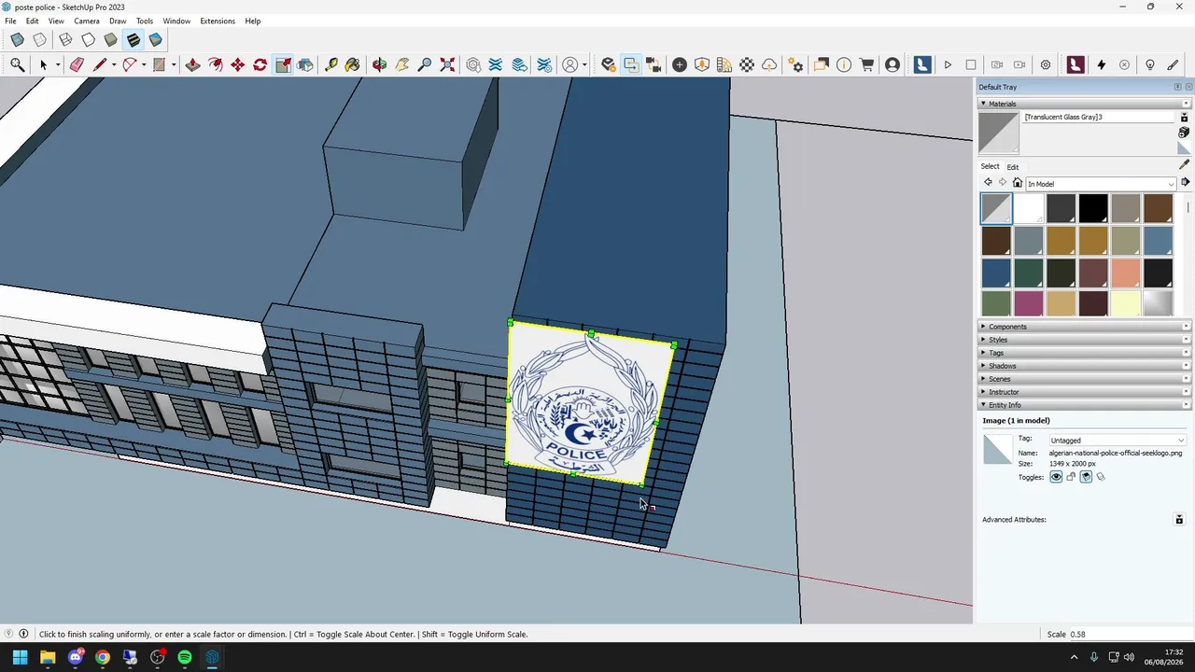Pick the black material swatch
The width and height of the screenshot is (1195, 672).
[x=1093, y=209]
